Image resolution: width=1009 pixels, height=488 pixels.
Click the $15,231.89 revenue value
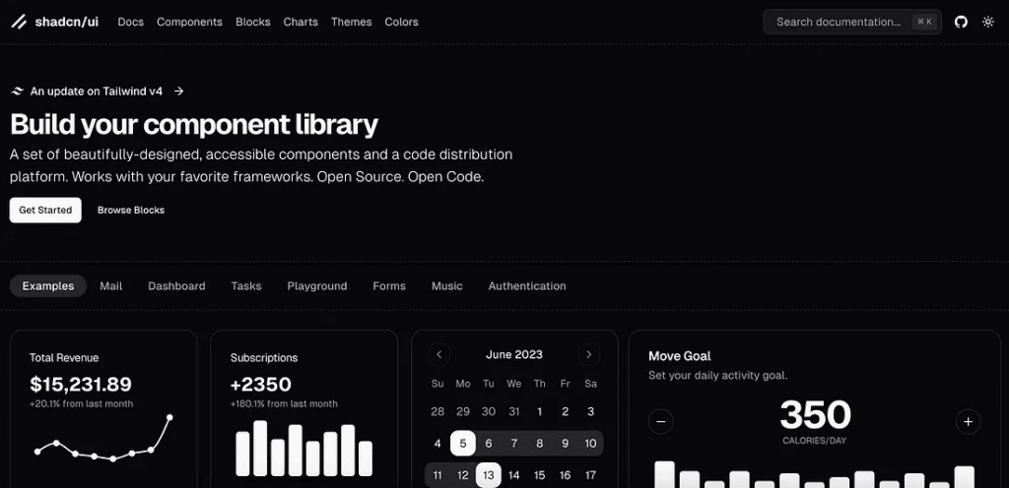point(81,385)
